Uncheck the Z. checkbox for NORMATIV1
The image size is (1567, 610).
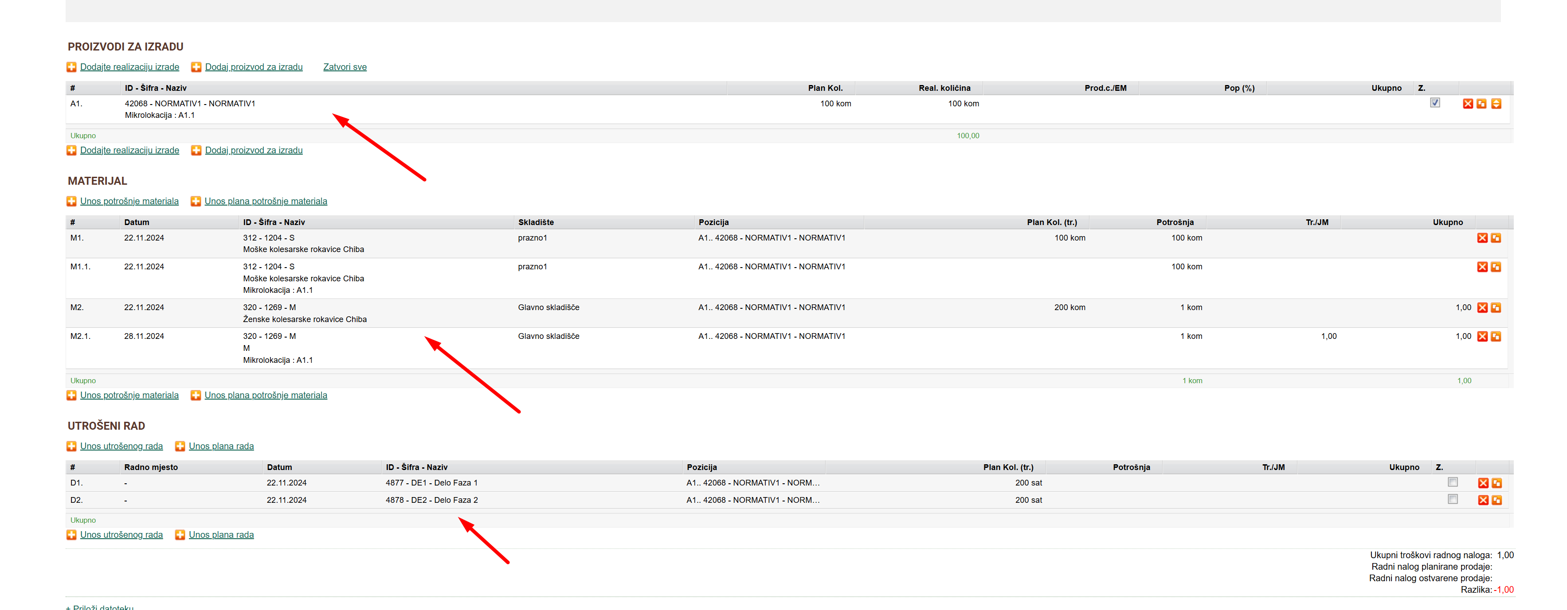point(1435,103)
